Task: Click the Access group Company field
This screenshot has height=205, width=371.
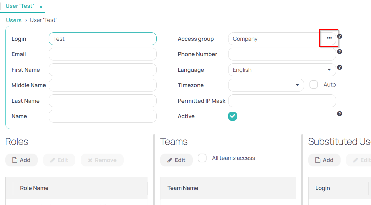Action: (x=276, y=39)
